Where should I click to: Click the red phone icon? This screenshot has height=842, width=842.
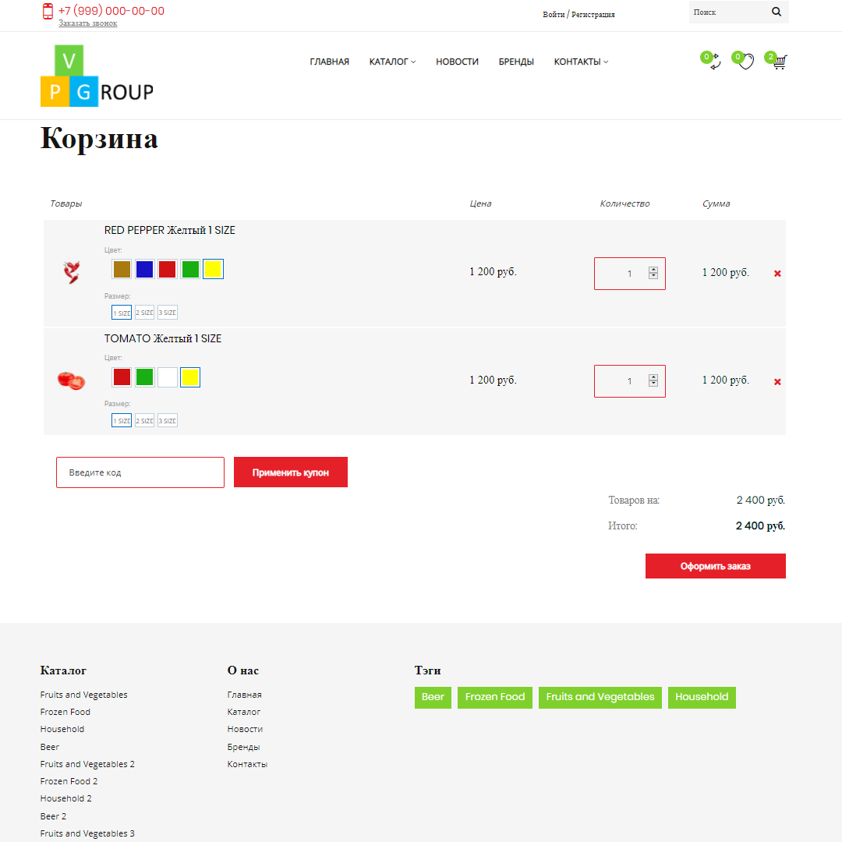(48, 11)
